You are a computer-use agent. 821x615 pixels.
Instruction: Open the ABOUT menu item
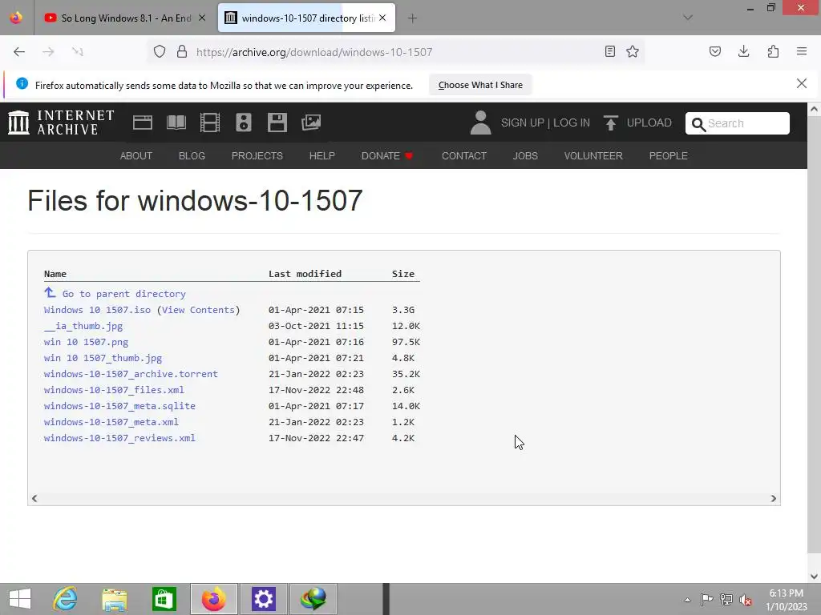click(136, 156)
